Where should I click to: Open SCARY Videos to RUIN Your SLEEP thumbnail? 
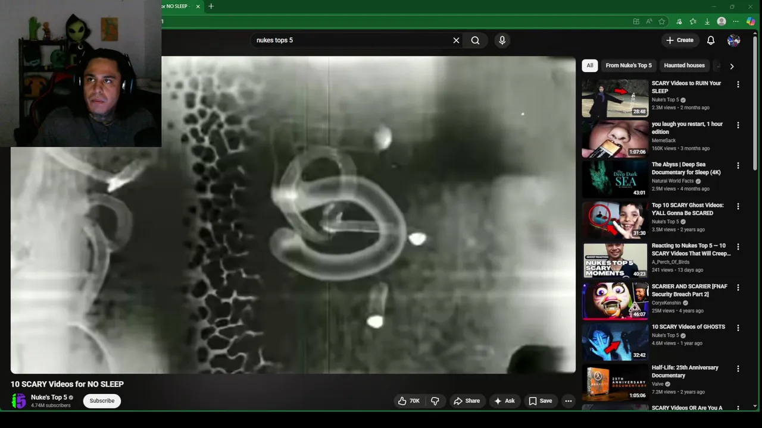click(x=615, y=98)
